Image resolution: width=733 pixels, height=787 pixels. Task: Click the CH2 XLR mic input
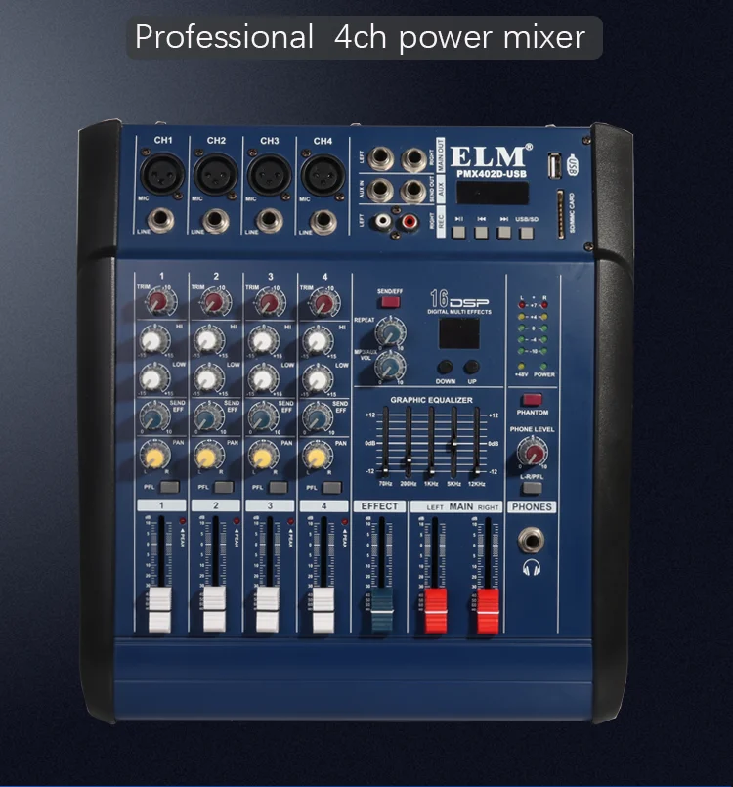[215, 174]
